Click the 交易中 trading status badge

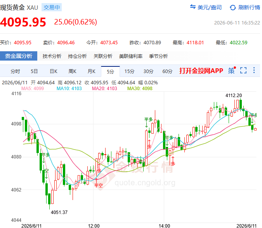pyautogui.click(x=52, y=7)
